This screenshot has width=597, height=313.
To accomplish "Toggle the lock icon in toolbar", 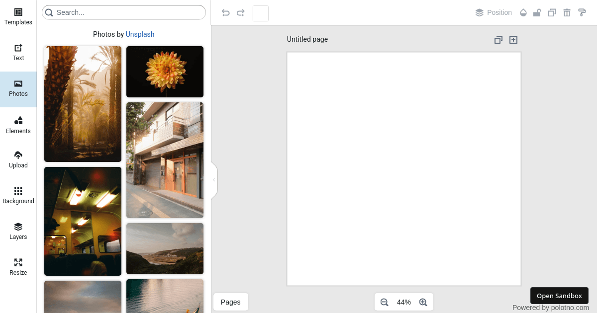I will coord(537,13).
